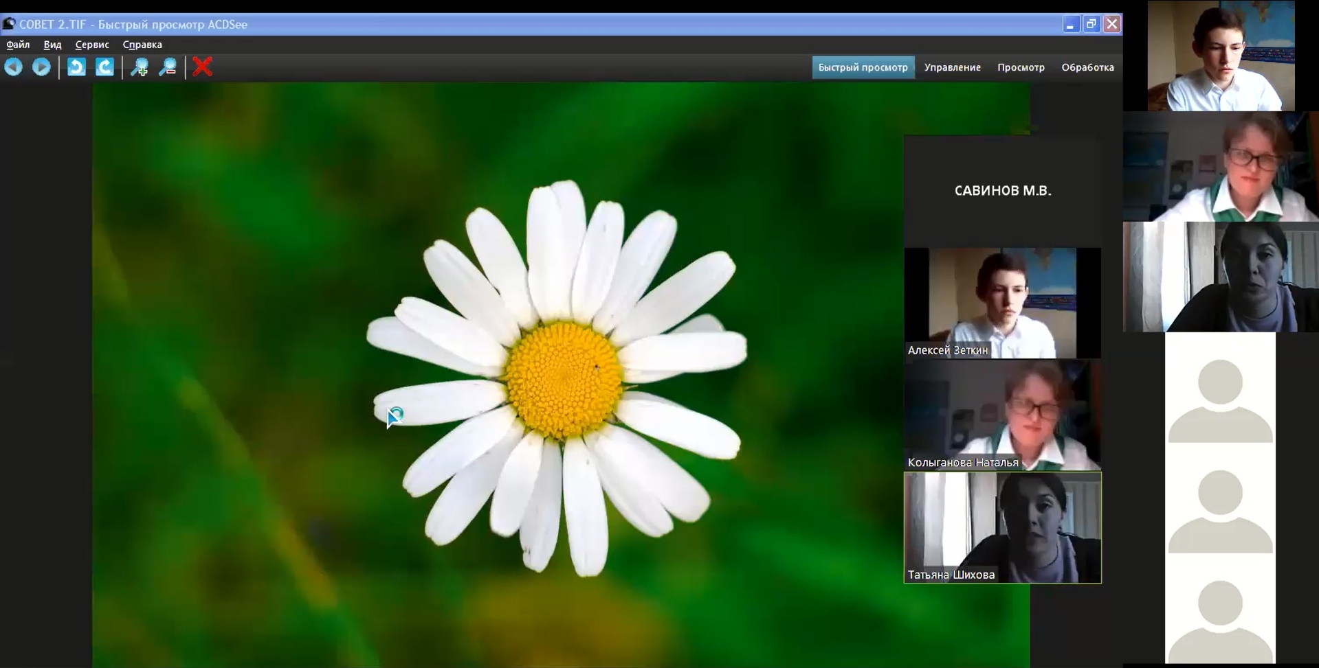
Task: Open the Сервис menu
Action: point(92,45)
